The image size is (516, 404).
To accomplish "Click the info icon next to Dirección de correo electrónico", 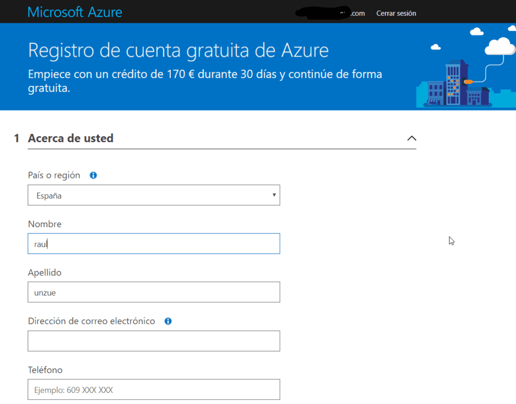I will pyautogui.click(x=167, y=321).
